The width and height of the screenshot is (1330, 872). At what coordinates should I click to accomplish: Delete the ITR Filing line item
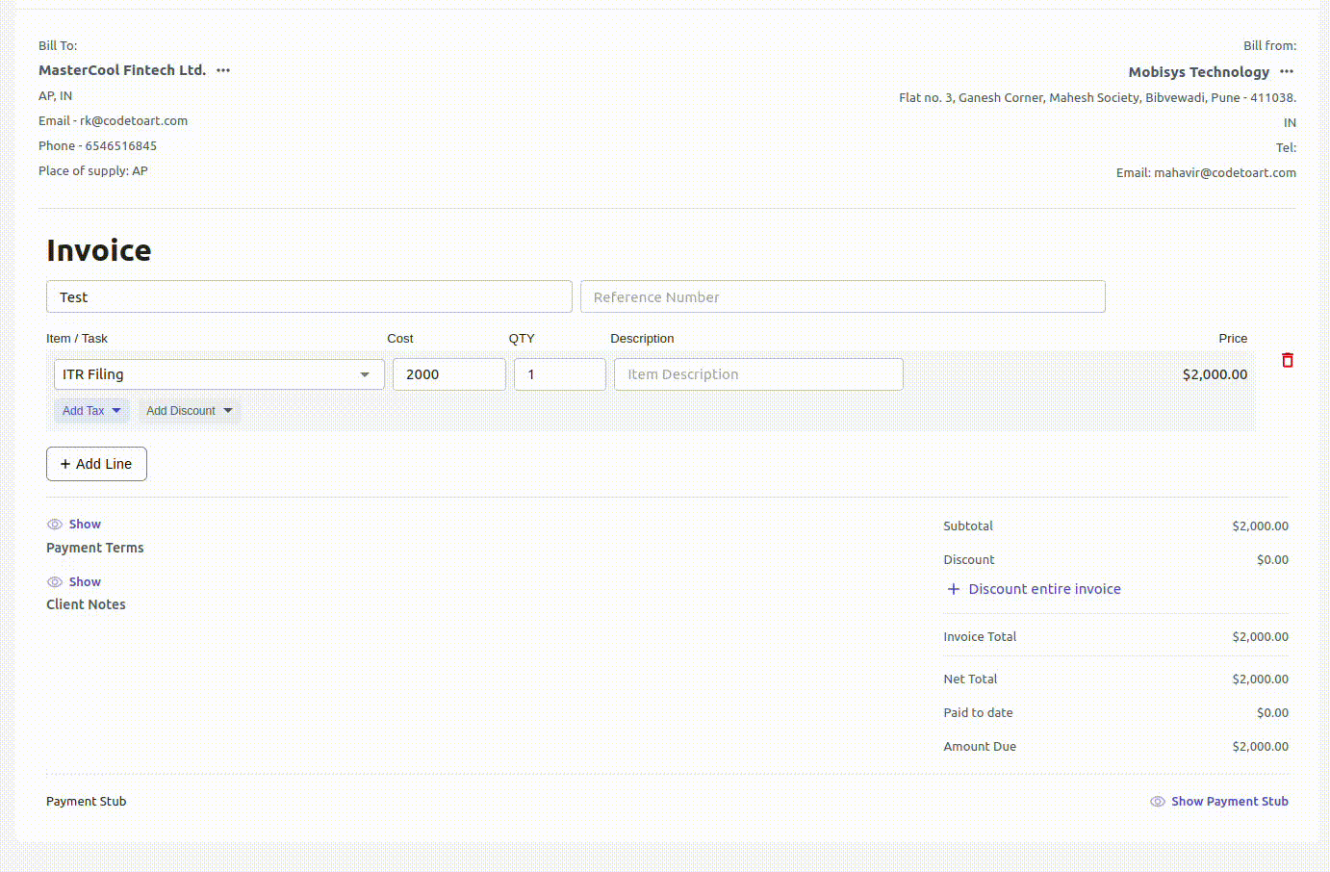pos(1288,360)
